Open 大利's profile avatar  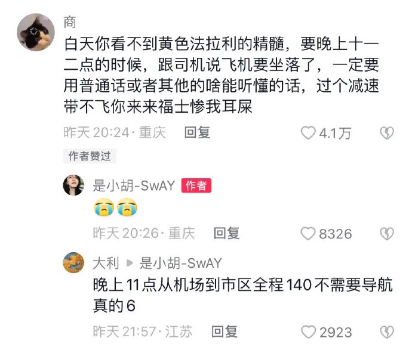73,262
